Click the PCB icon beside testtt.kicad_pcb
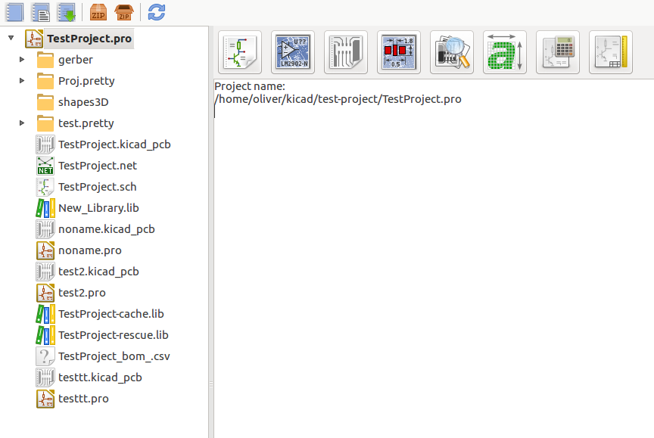 [x=45, y=377]
